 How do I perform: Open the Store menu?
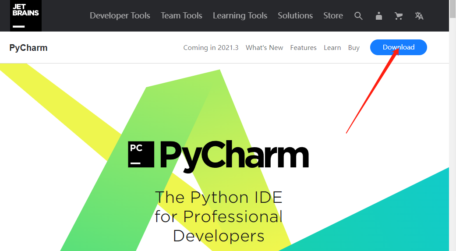333,15
